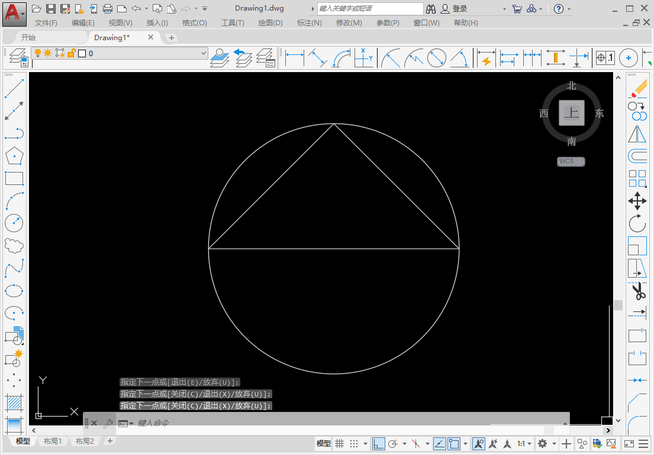Click the Angular dimension tool
The image size is (654, 455).
coord(460,58)
